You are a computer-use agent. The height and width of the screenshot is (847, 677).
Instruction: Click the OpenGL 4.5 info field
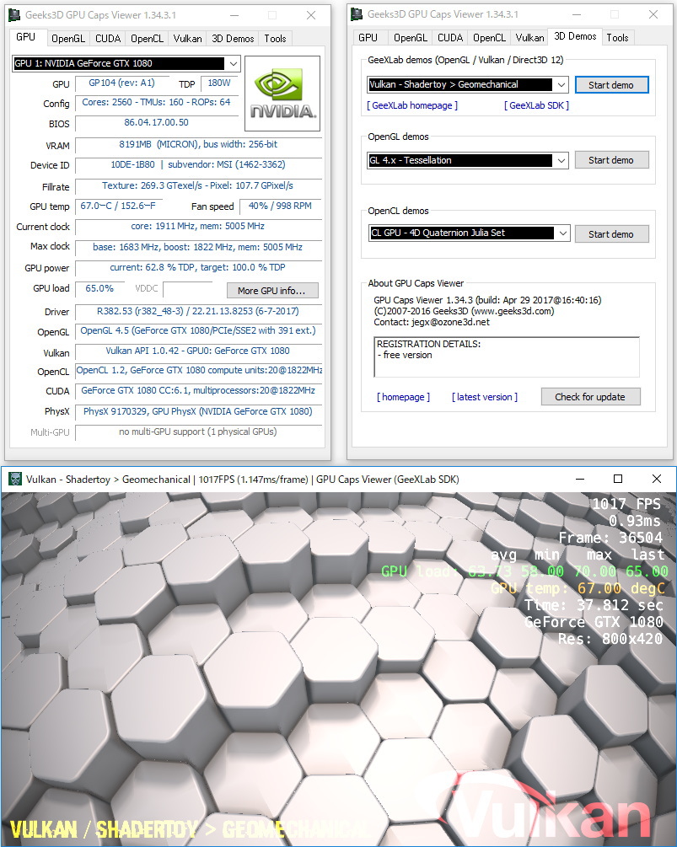tap(198, 331)
